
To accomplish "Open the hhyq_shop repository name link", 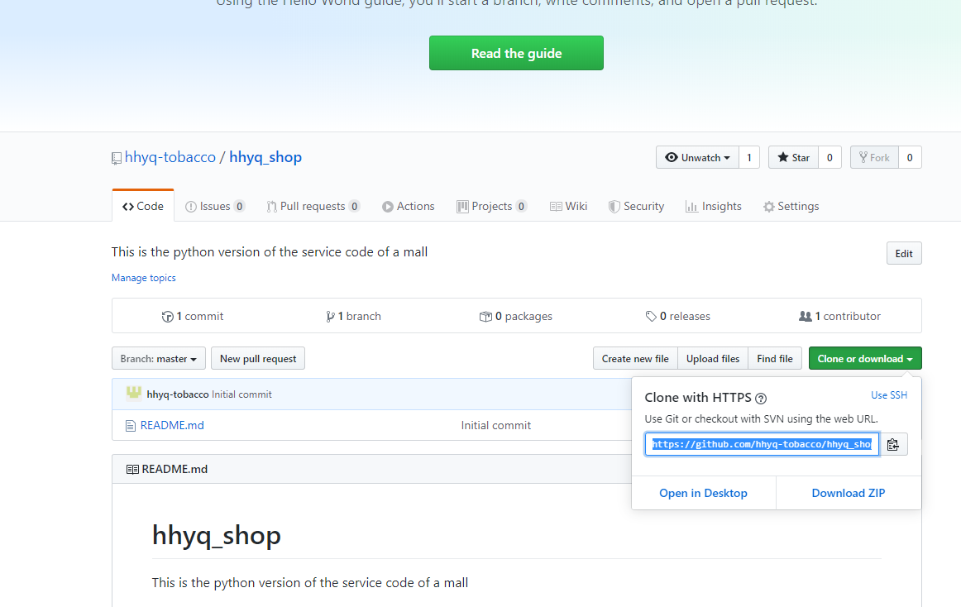I will pyautogui.click(x=265, y=157).
